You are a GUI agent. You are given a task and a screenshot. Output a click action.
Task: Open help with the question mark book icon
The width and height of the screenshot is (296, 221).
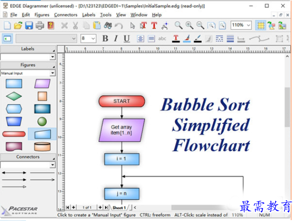tap(50, 25)
